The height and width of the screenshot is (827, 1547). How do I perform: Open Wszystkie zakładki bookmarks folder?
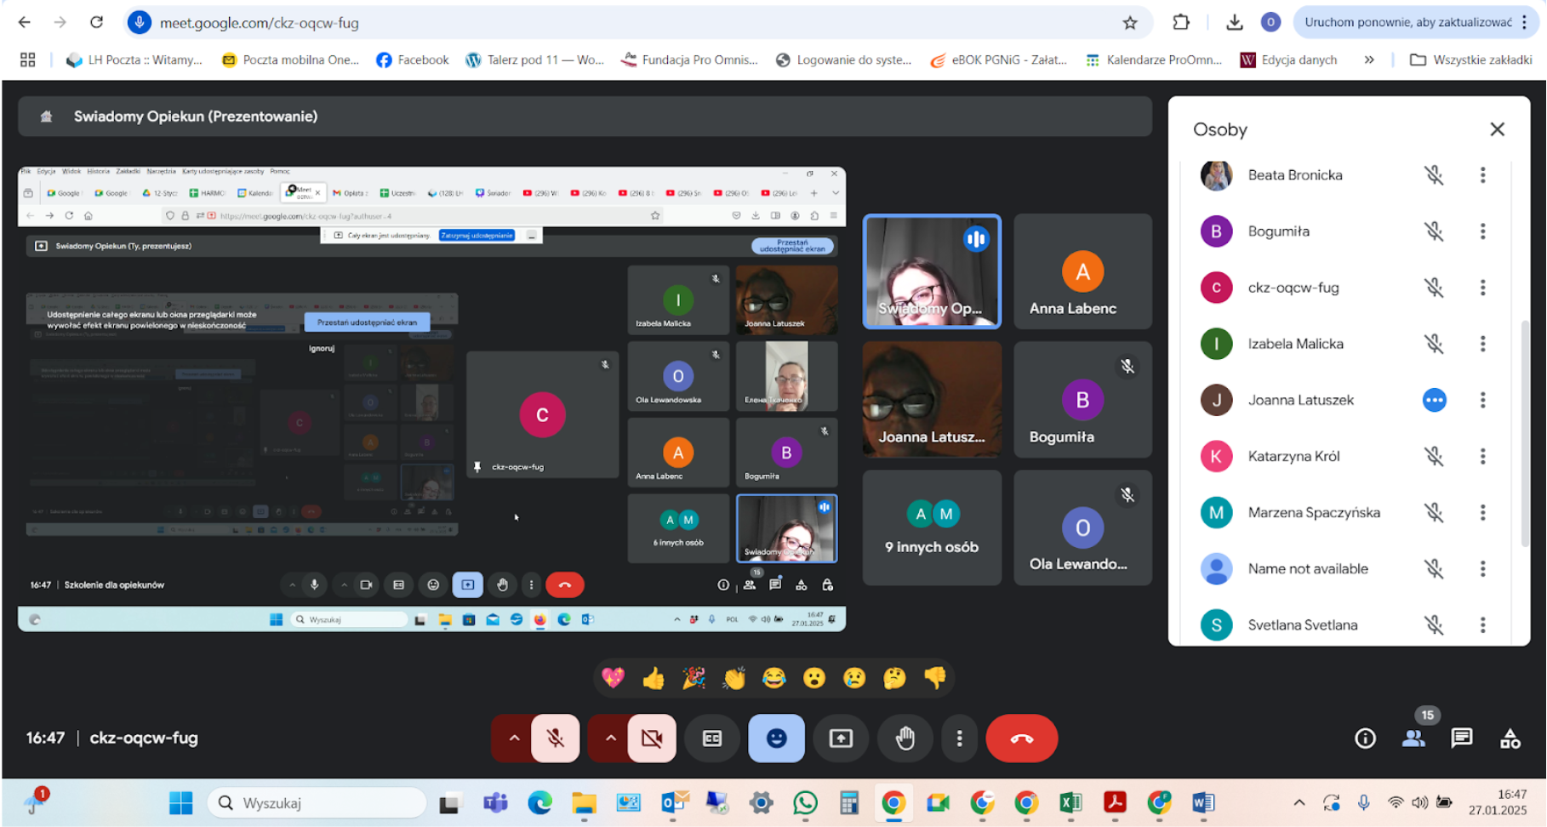pos(1471,60)
